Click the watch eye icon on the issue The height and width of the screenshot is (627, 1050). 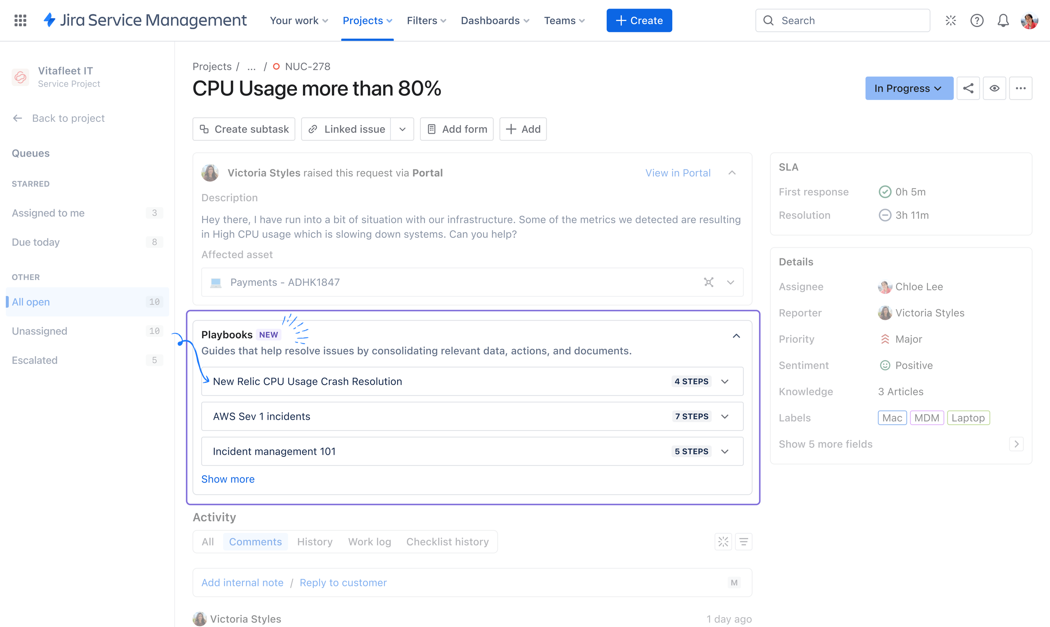point(995,88)
